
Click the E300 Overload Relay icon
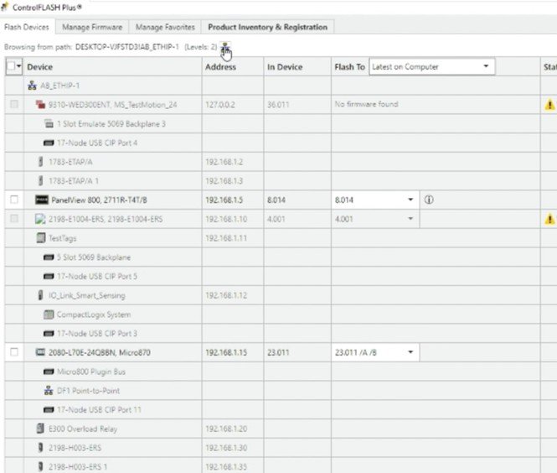40,429
